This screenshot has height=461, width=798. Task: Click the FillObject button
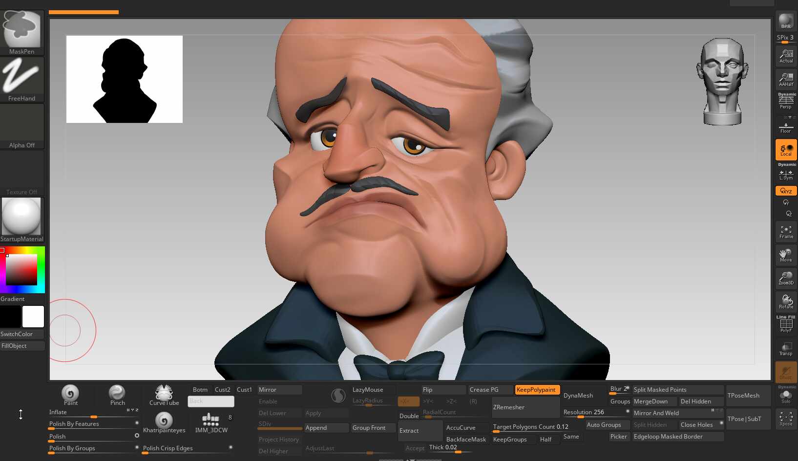22,346
